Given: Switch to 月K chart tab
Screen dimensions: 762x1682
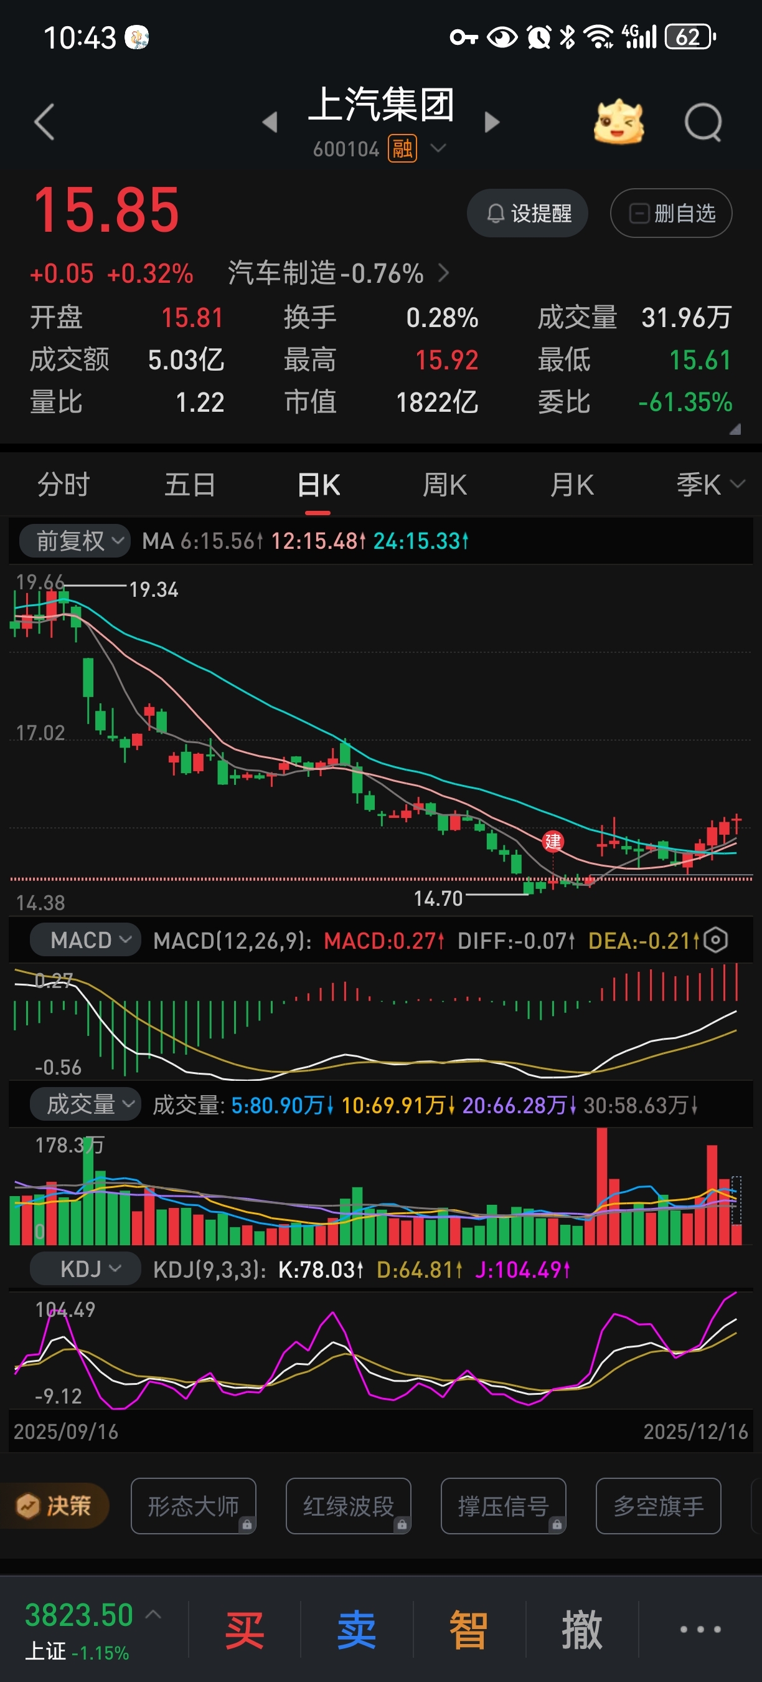Looking at the screenshot, I should point(572,485).
